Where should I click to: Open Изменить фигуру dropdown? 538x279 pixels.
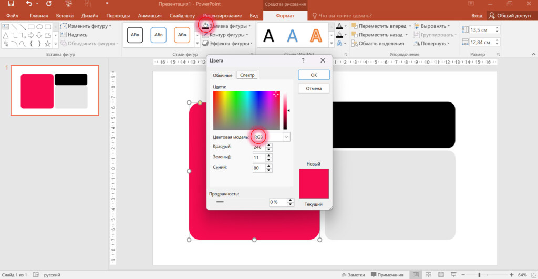(x=86, y=26)
